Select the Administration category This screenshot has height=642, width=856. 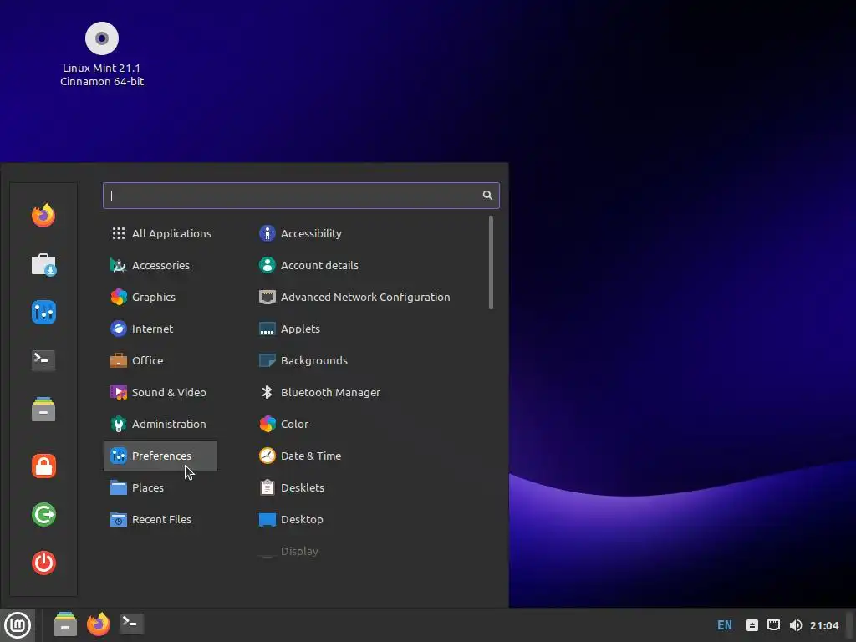coord(160,424)
